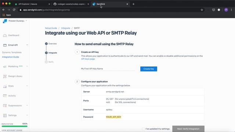Click the Apps grid bookmark icon
The height and width of the screenshot is (132, 235).
[4, 15]
